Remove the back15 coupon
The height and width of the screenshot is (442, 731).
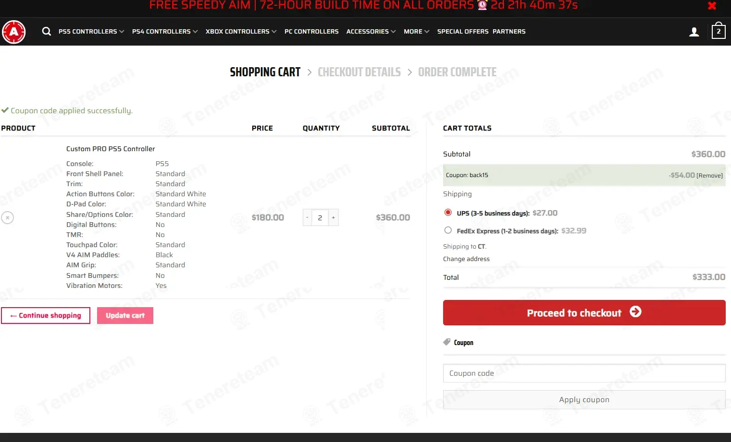tap(709, 176)
